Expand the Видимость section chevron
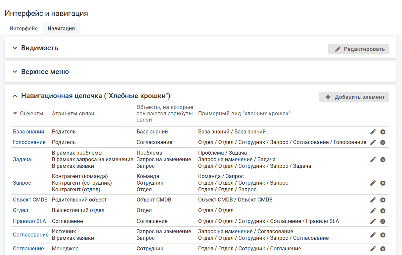The image size is (402, 255). (x=15, y=48)
